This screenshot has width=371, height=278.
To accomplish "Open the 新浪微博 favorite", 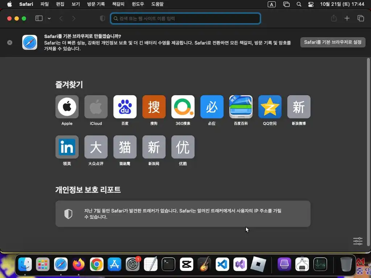I will [x=299, y=107].
